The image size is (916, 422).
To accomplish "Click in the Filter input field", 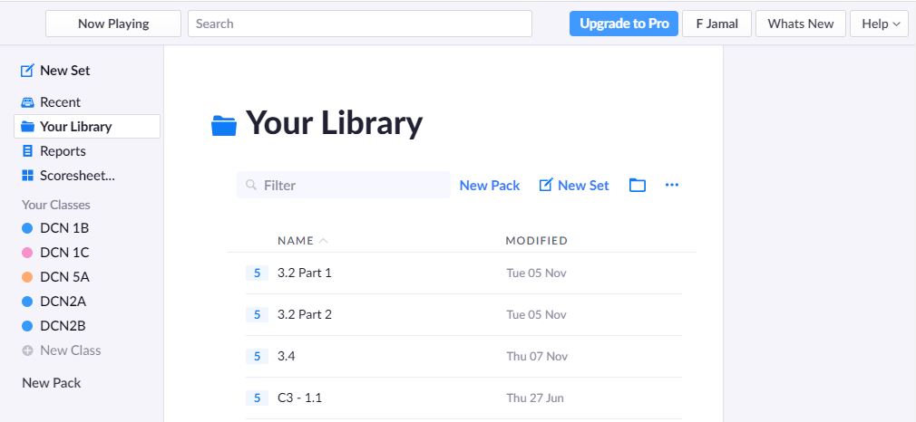I will tap(354, 186).
